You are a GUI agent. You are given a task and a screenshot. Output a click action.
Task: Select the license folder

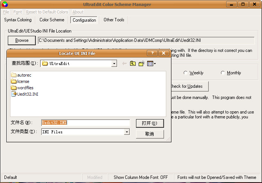(20, 81)
